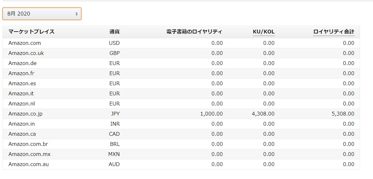Click the マーケットプレイス column header
This screenshot has height=179, width=373.
[x=32, y=32]
